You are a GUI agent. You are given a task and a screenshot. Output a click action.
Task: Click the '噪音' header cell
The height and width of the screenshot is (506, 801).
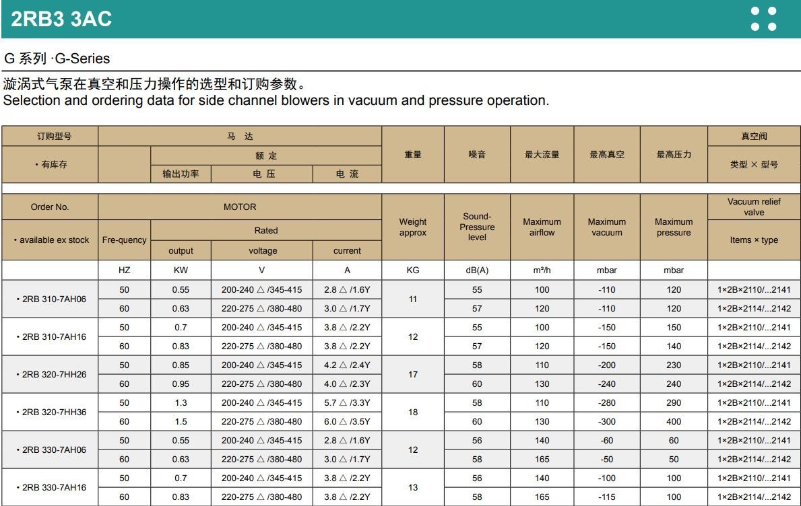(476, 155)
